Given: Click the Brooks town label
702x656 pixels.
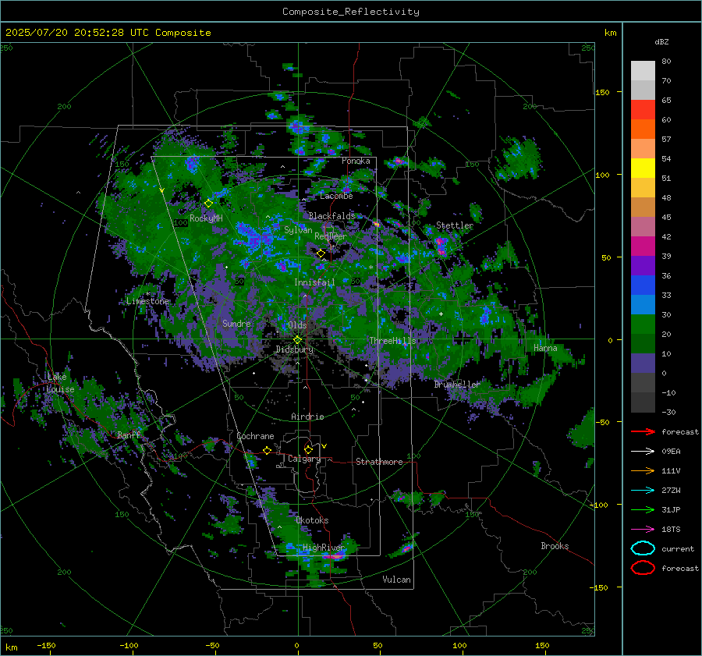Looking at the screenshot, I should point(555,546).
